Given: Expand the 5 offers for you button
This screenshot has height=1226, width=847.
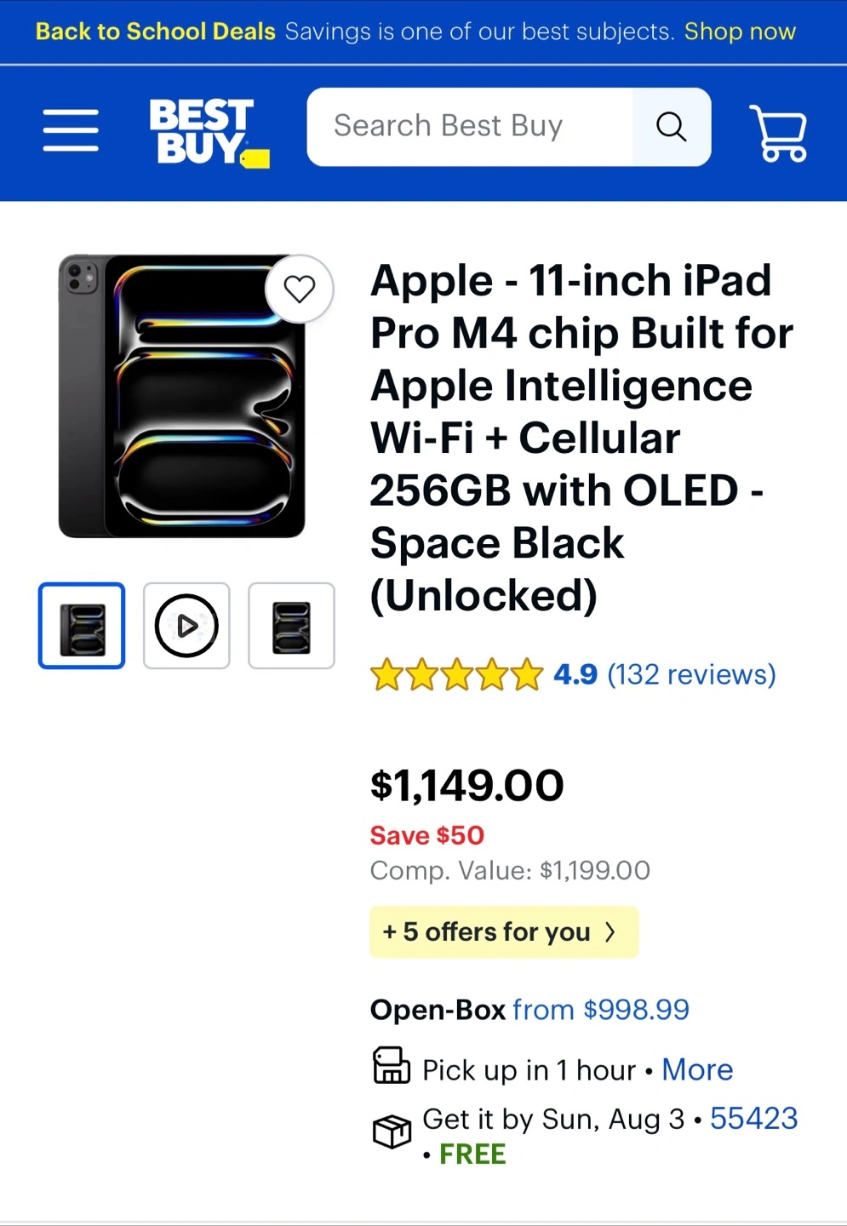Looking at the screenshot, I should click(x=503, y=932).
